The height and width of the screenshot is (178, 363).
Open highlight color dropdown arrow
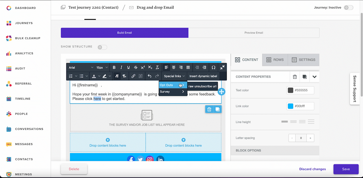click(x=110, y=76)
